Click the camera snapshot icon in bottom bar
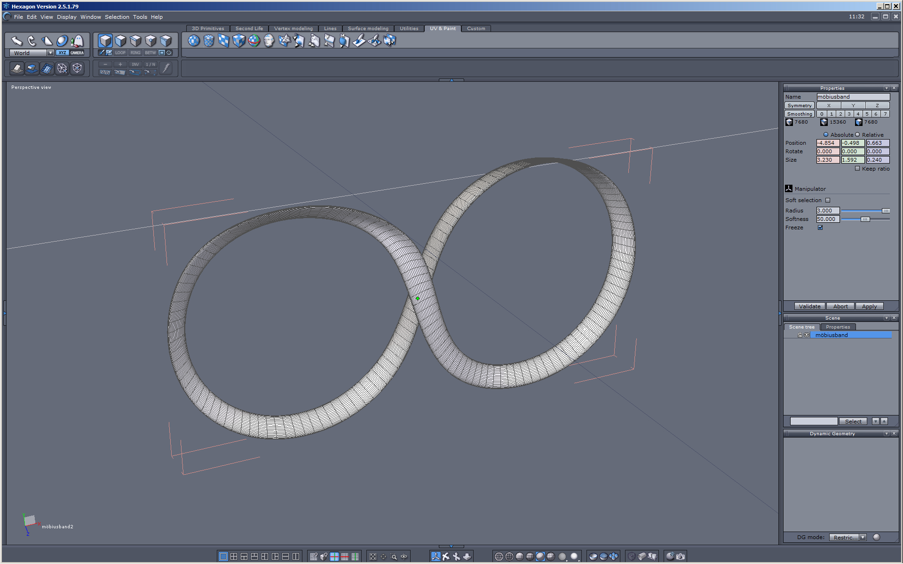 [681, 556]
